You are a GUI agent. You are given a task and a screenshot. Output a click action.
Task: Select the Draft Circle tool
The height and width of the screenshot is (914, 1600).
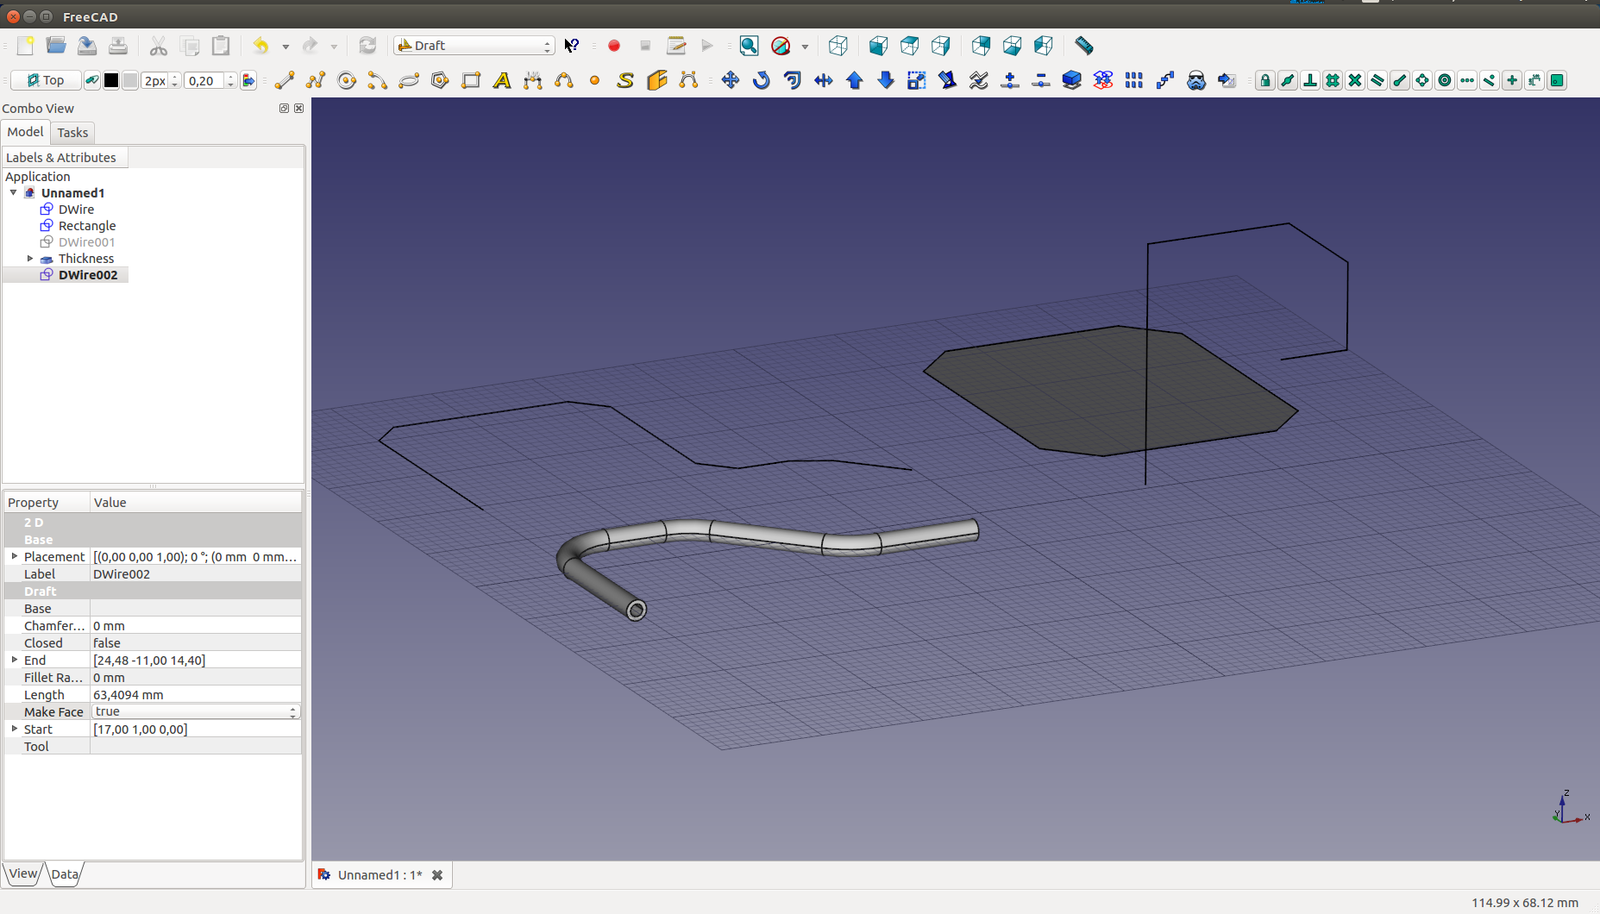347,80
